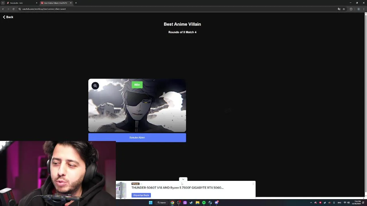Click the taskbar Search box
Image resolution: width=367 pixels, height=206 pixels.
161,203
